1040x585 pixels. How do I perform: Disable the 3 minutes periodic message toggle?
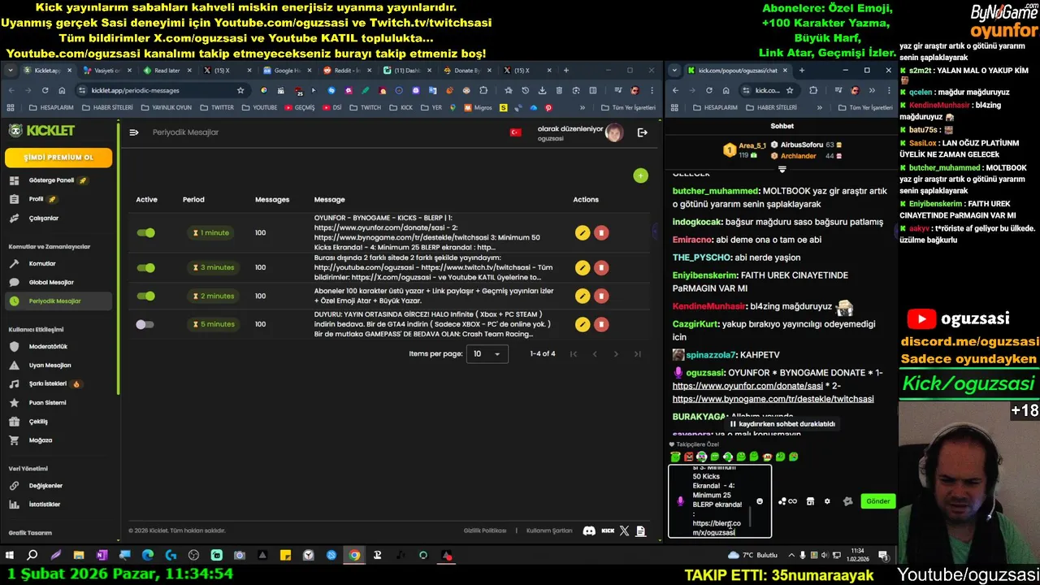(145, 267)
